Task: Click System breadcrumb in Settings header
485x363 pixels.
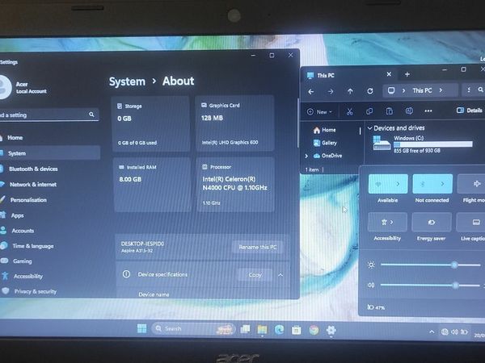Action: pyautogui.click(x=127, y=81)
